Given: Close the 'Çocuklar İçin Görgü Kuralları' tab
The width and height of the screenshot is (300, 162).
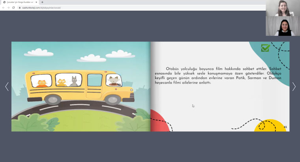Looking at the screenshot, I should (x=36, y=2).
